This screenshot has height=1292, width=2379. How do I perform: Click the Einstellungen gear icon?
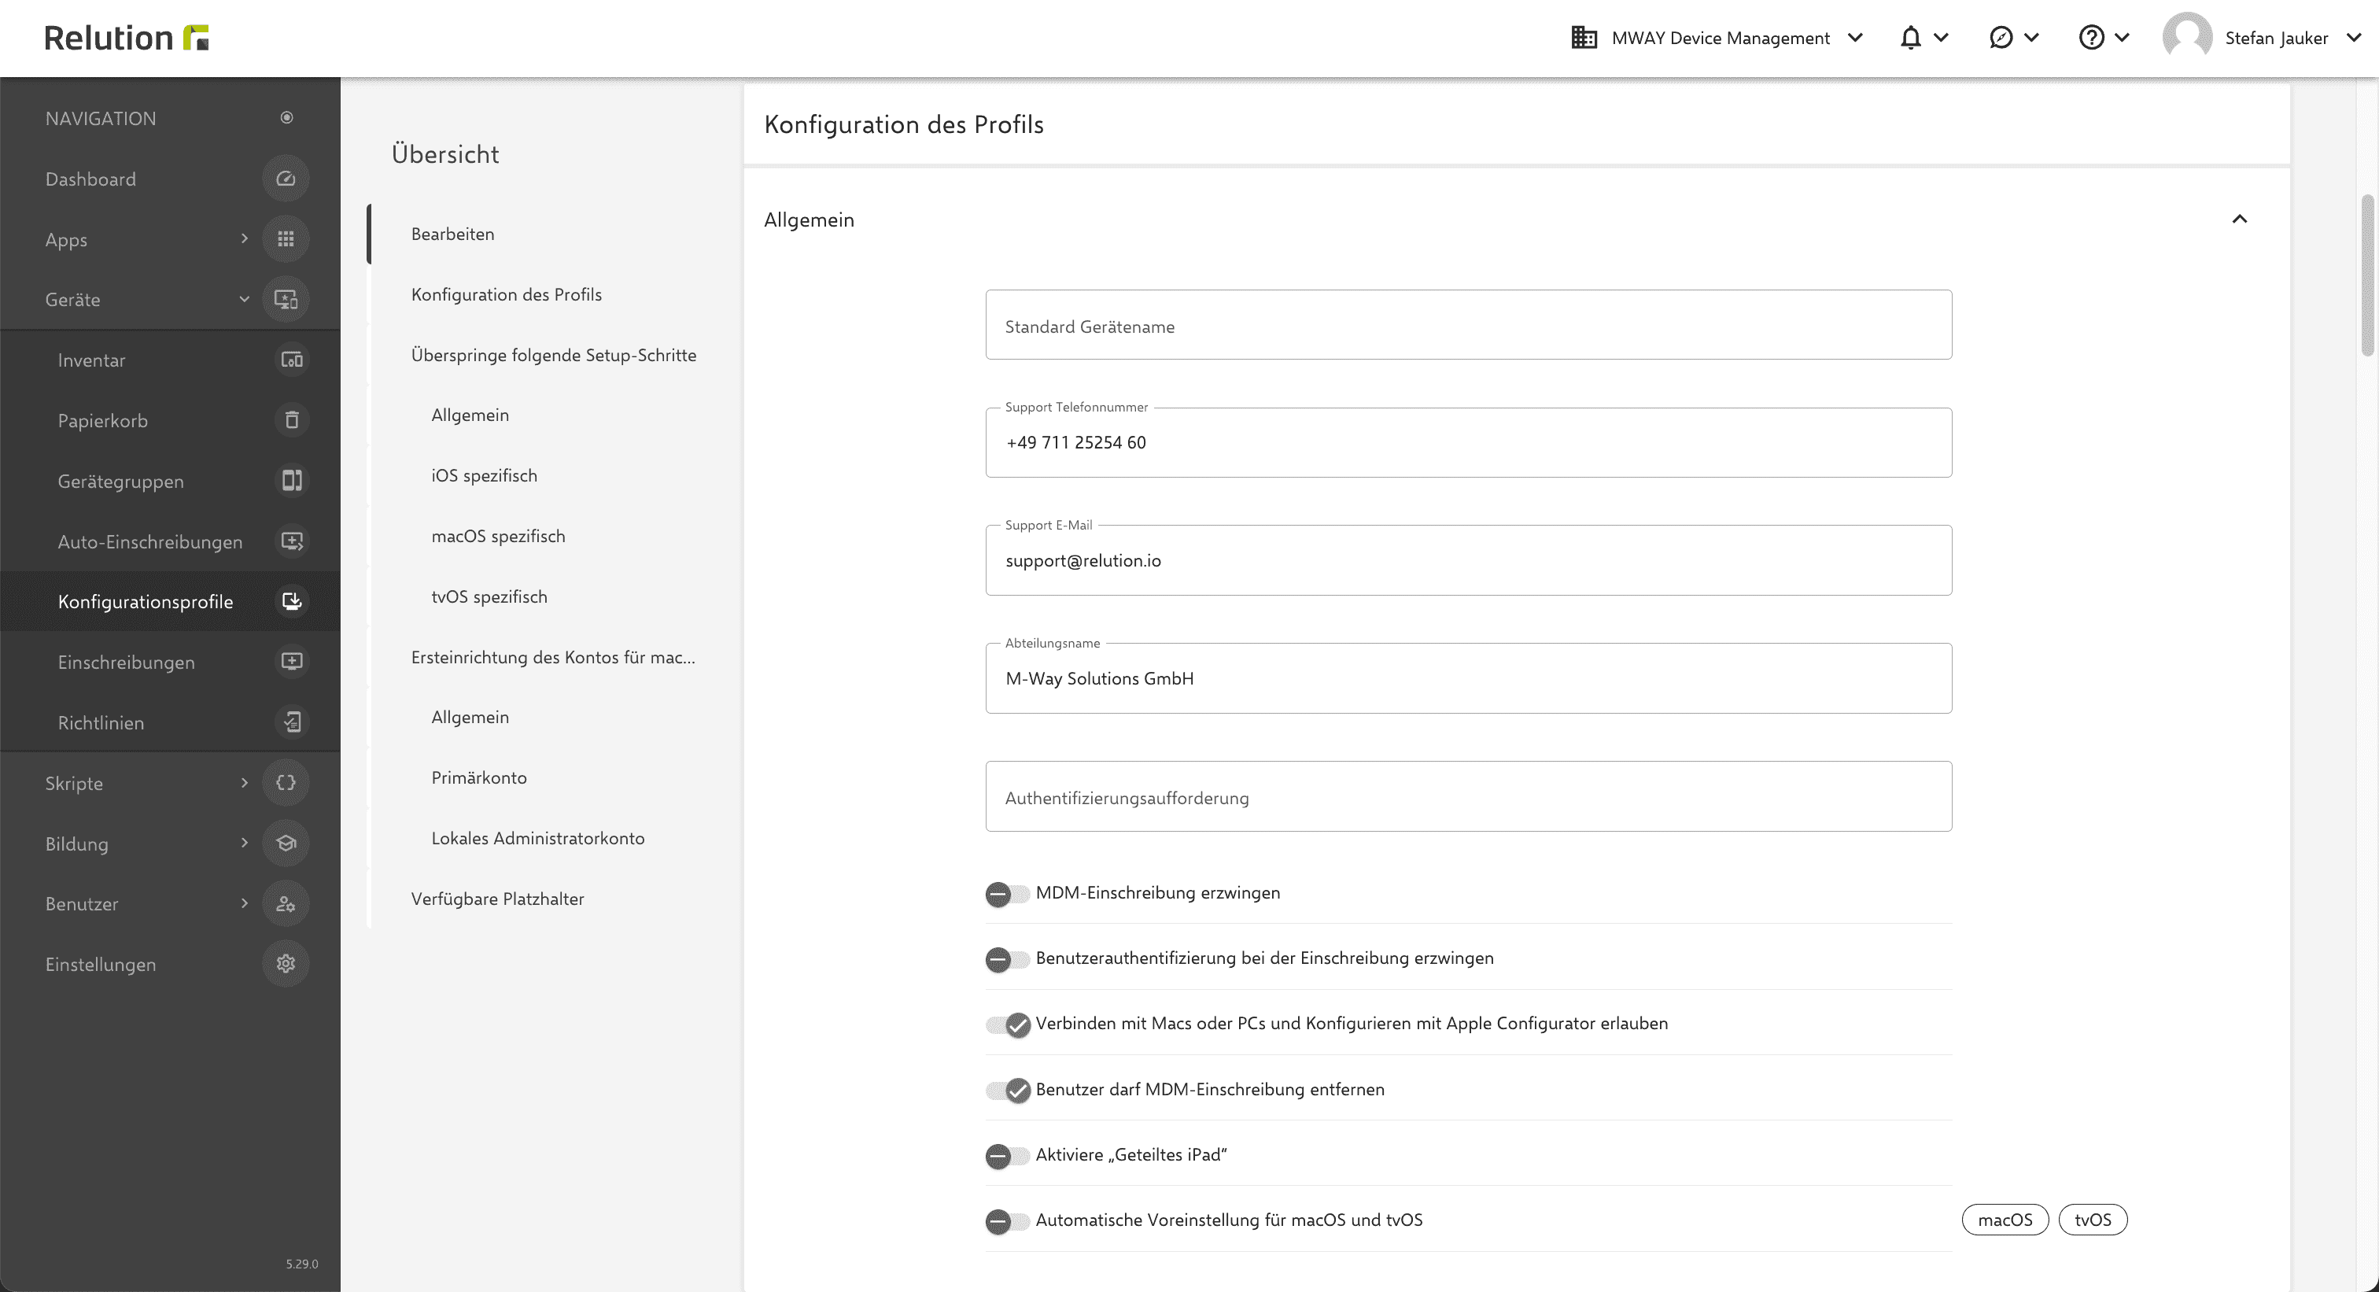click(286, 962)
